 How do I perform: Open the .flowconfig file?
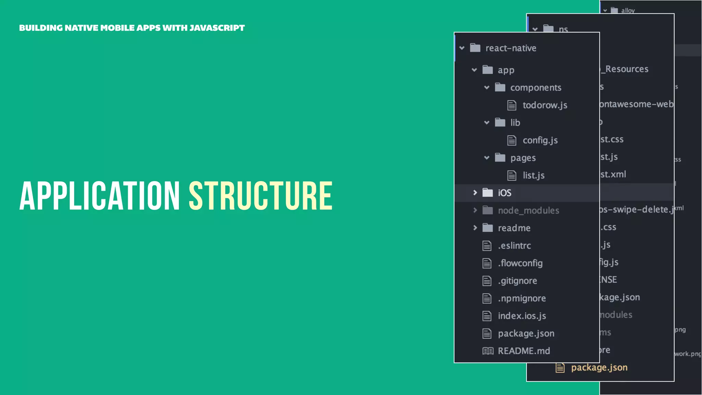(x=520, y=263)
